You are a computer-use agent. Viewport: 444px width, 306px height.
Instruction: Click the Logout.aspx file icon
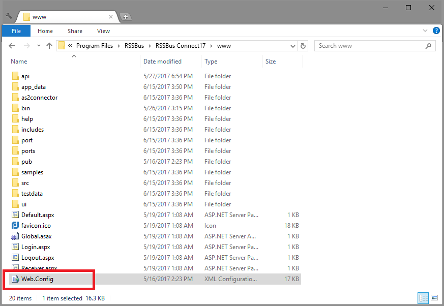15,258
